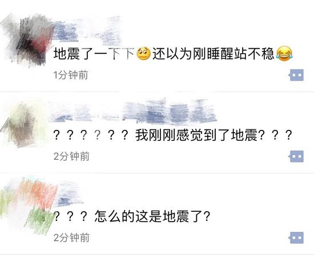Image resolution: width=314 pixels, height=265 pixels.
Task: Tap 2分钟前 under 怎么的这是地震了 post
Action: tap(71, 238)
